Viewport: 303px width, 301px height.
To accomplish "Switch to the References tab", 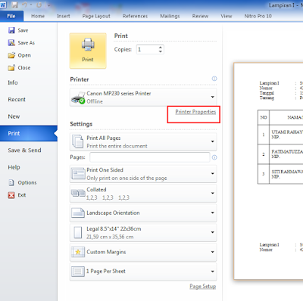I will [135, 16].
